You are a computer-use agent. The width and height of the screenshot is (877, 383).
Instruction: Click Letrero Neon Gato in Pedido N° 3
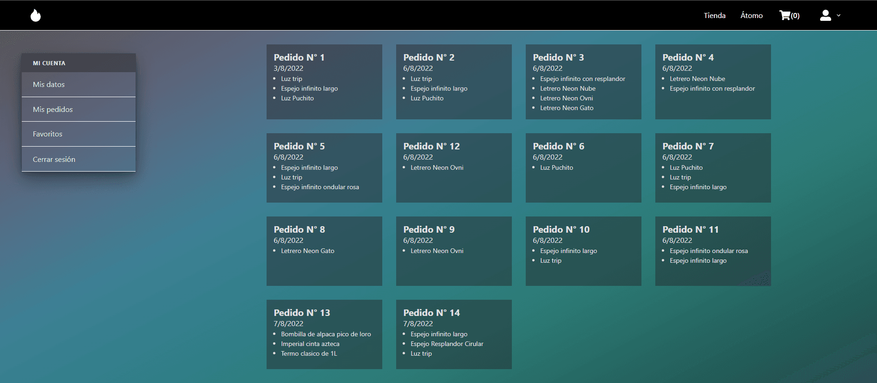click(x=566, y=108)
